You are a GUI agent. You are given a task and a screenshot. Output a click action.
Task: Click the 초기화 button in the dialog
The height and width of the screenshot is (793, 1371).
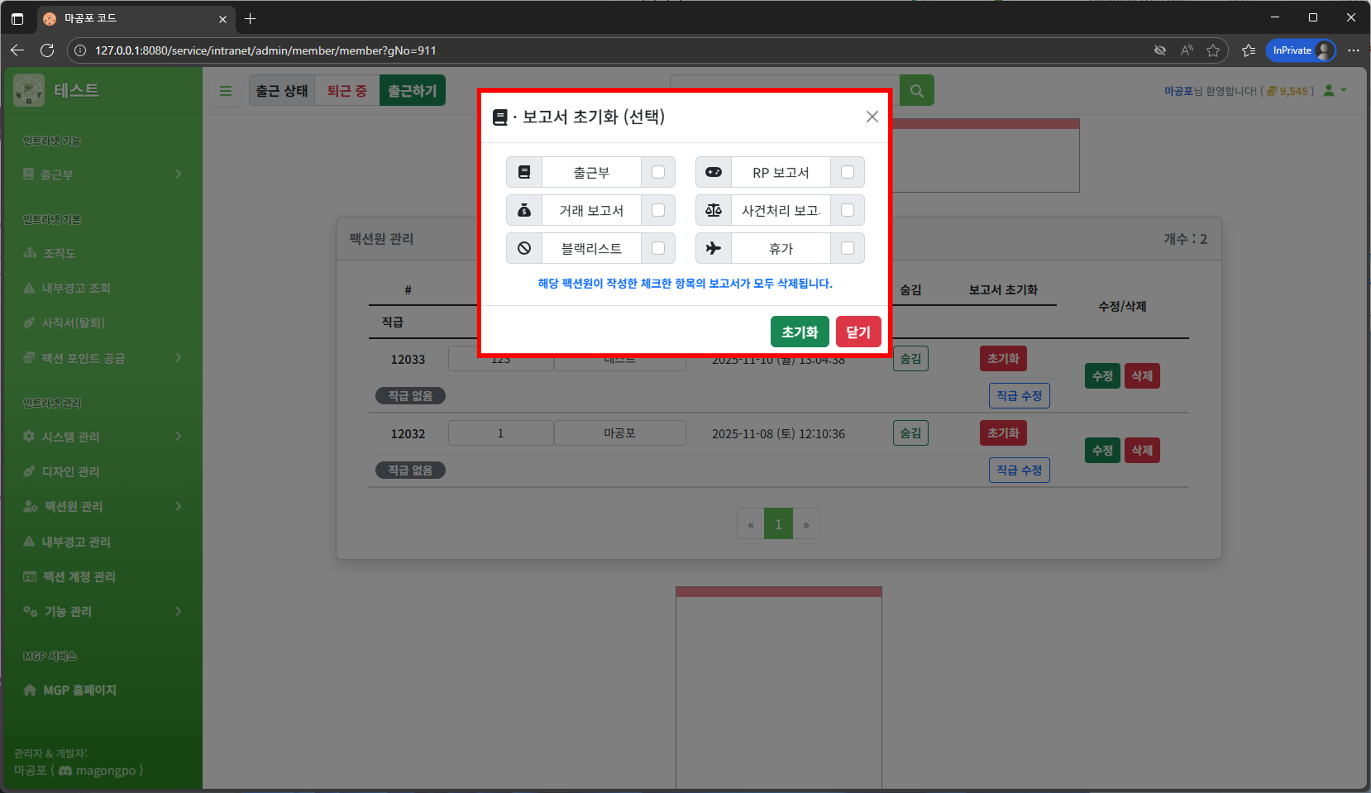point(799,332)
